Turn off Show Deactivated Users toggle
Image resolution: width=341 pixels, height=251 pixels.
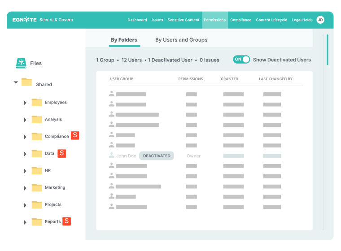241,60
